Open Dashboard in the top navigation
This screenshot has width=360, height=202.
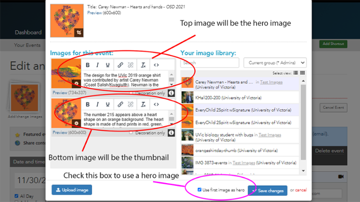28,32
